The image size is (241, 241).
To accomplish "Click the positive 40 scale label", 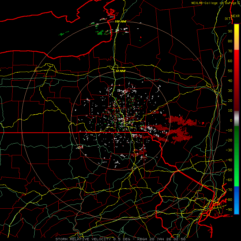I will (230, 81).
